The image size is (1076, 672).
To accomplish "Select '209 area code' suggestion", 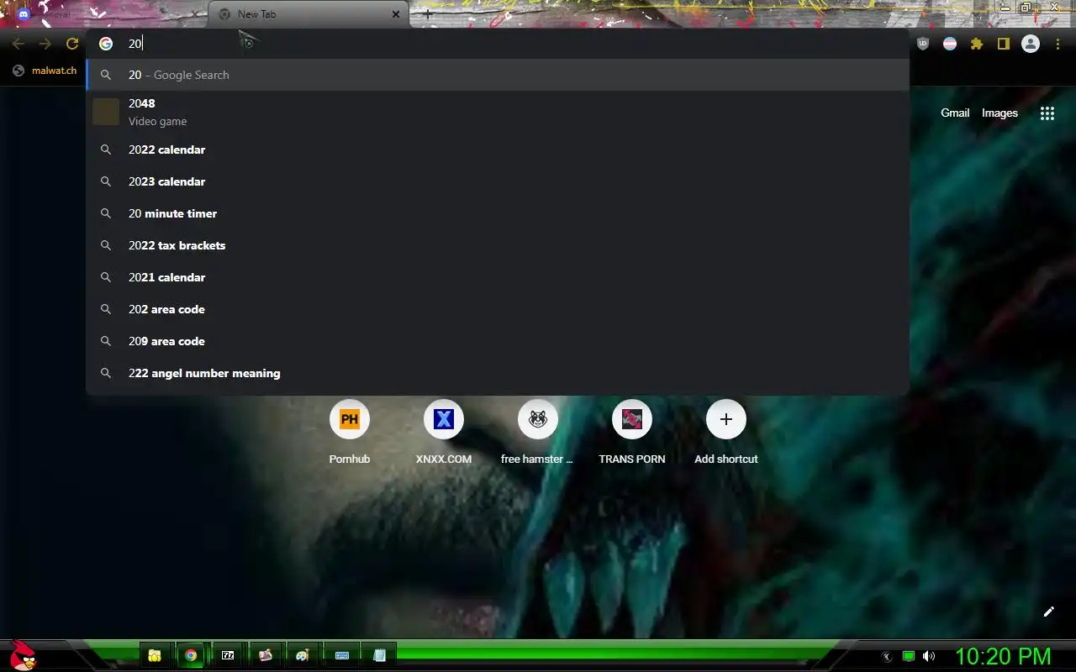I will coord(498,341).
